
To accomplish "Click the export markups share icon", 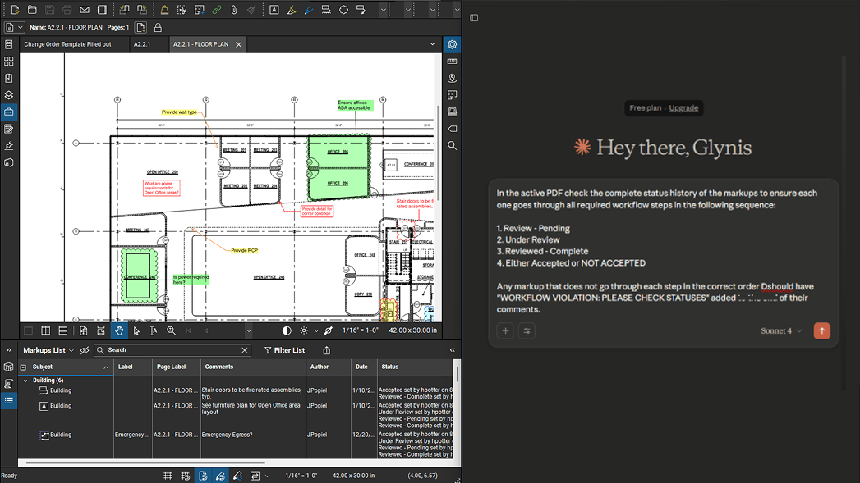I will pyautogui.click(x=326, y=350).
